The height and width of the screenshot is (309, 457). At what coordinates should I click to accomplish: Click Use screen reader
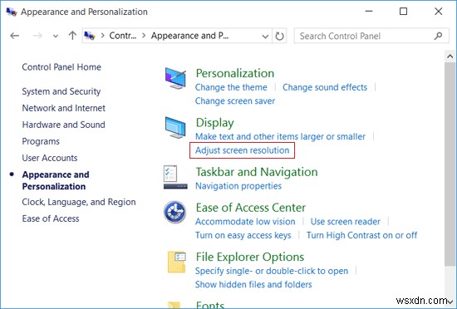[346, 222]
